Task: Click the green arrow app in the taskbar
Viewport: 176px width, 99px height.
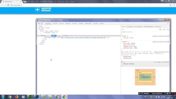Action: (44, 97)
